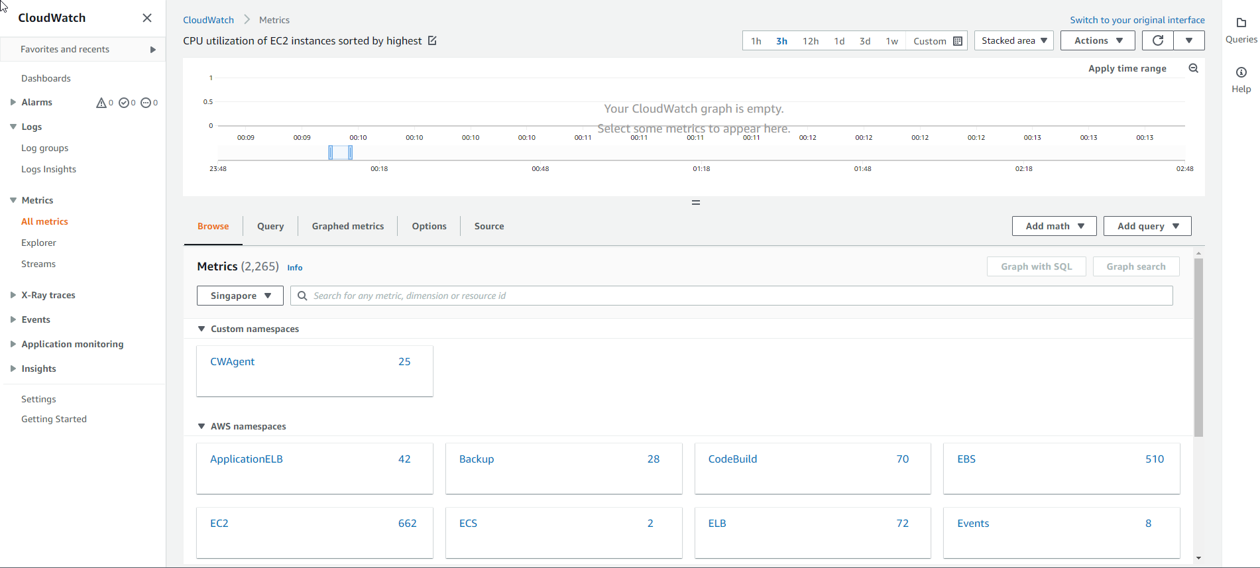Open Logs Insights
Image resolution: width=1260 pixels, height=568 pixels.
coord(48,169)
